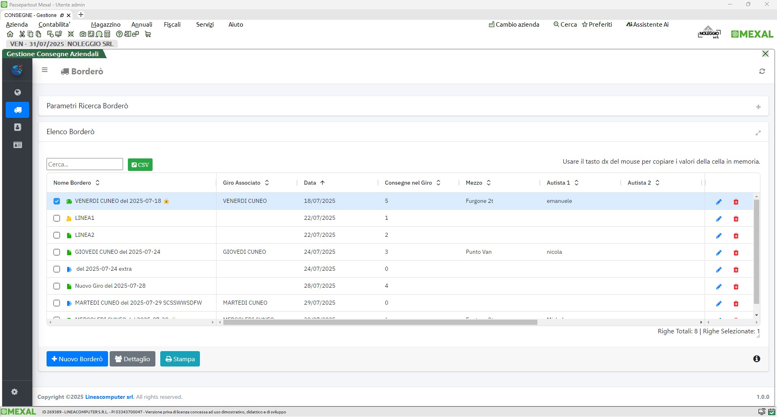This screenshot has width=777, height=417.
Task: Click the truck icon in left sidebar
Action: click(x=17, y=110)
